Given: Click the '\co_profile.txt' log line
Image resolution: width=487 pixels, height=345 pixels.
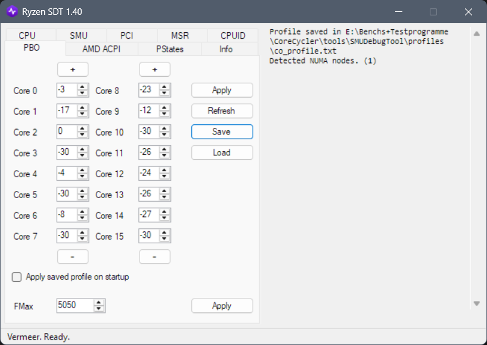Looking at the screenshot, I should click(x=303, y=51).
